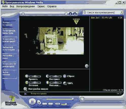This screenshot has width=126, height=109.
Task: Open the Сервис menu
Action: pyautogui.click(x=41, y=6)
